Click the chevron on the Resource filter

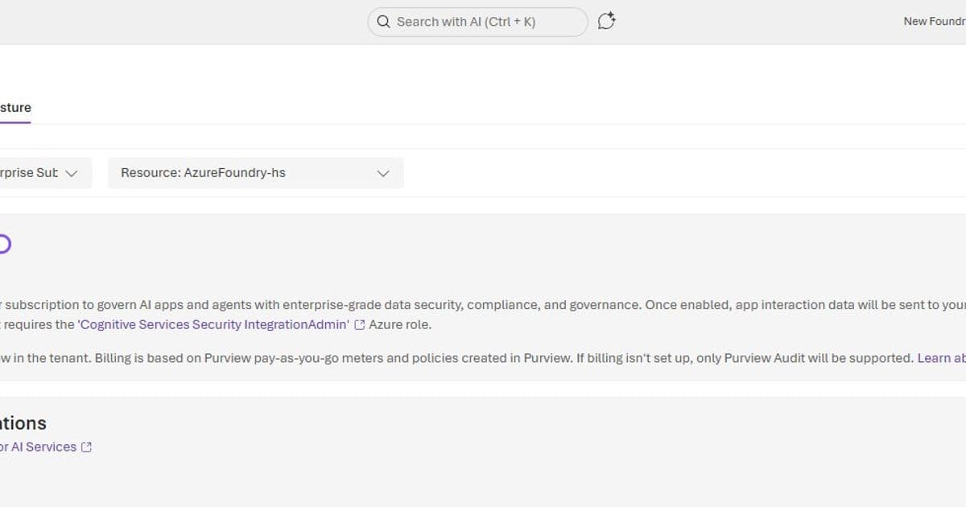point(383,172)
